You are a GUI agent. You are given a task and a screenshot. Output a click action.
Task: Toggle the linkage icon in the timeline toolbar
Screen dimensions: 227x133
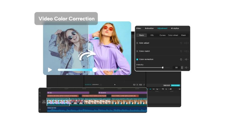154,89
